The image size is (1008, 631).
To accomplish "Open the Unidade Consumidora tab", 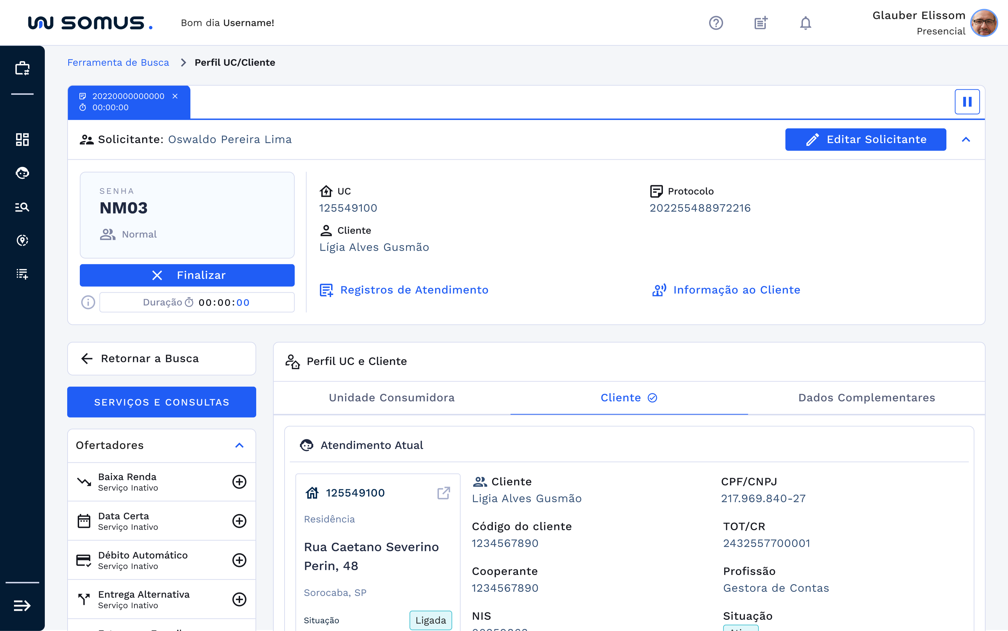I will [392, 398].
